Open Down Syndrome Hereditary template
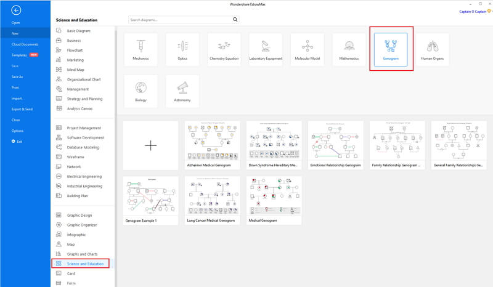Image resolution: width=493 pixels, height=287 pixels. (274, 145)
